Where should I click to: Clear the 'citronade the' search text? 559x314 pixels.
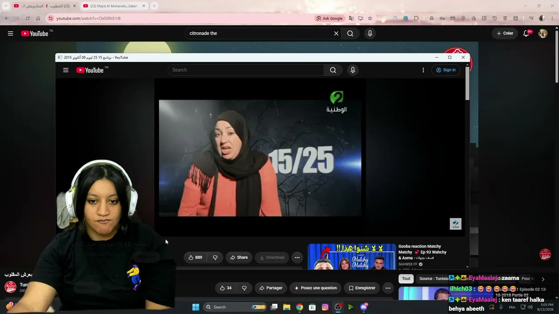click(336, 34)
